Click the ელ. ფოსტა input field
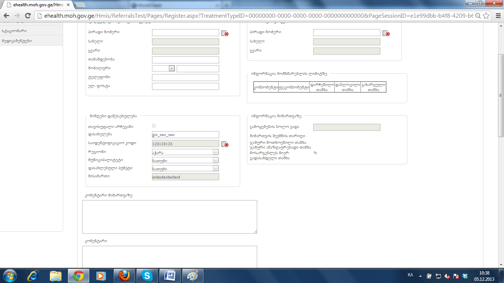Image resolution: width=504 pixels, height=283 pixels. click(185, 87)
